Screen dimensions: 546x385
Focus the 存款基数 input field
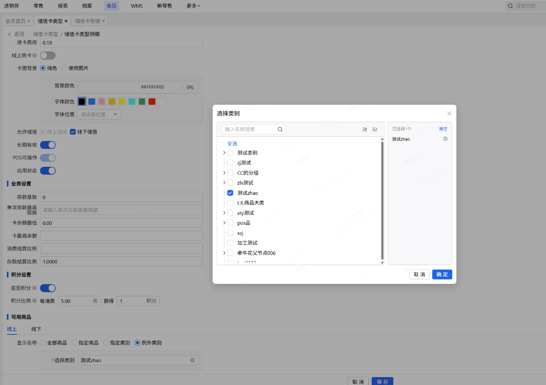(121, 197)
